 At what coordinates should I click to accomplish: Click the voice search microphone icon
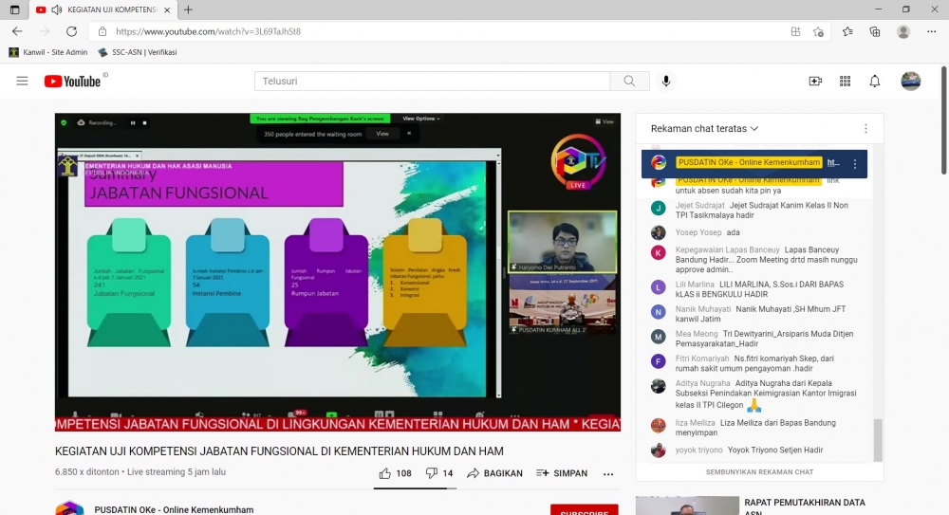pyautogui.click(x=666, y=82)
